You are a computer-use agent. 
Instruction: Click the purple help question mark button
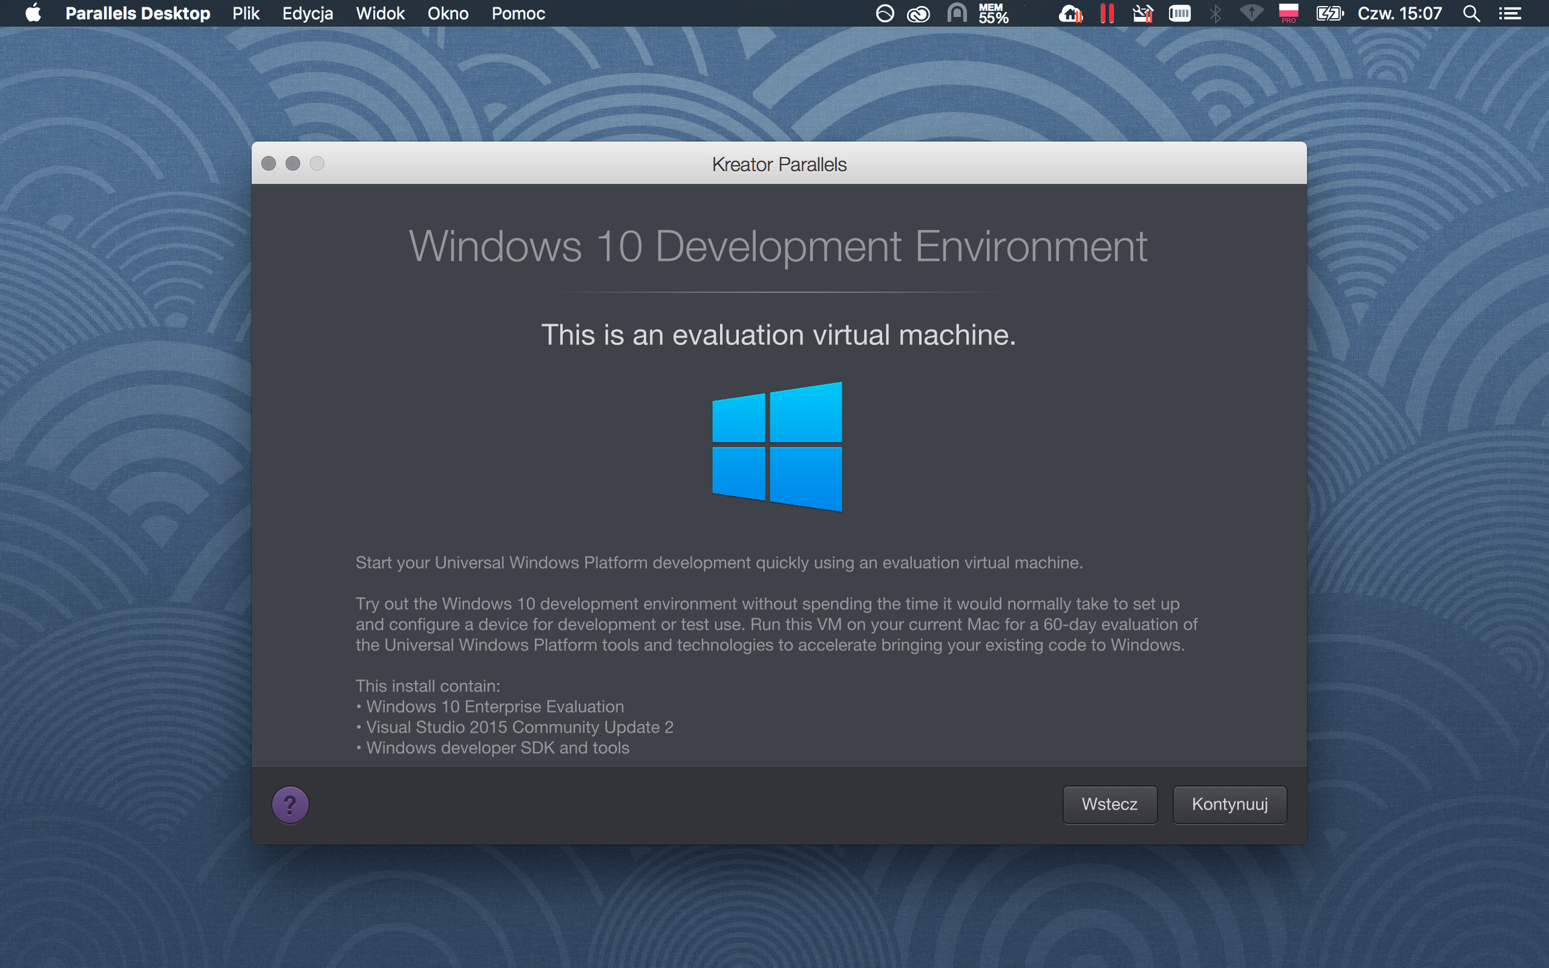pyautogui.click(x=290, y=805)
